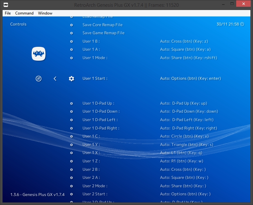Image resolution: width=253 pixels, height=205 pixels.
Task: Click value Auto: Options (btn) (Key: enter)
Action: tap(190, 78)
